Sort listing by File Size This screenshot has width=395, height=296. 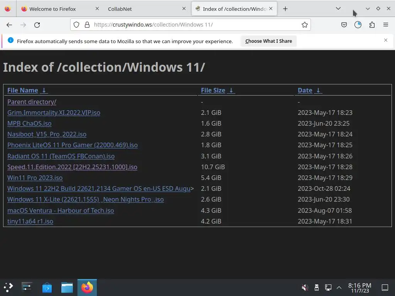[213, 90]
